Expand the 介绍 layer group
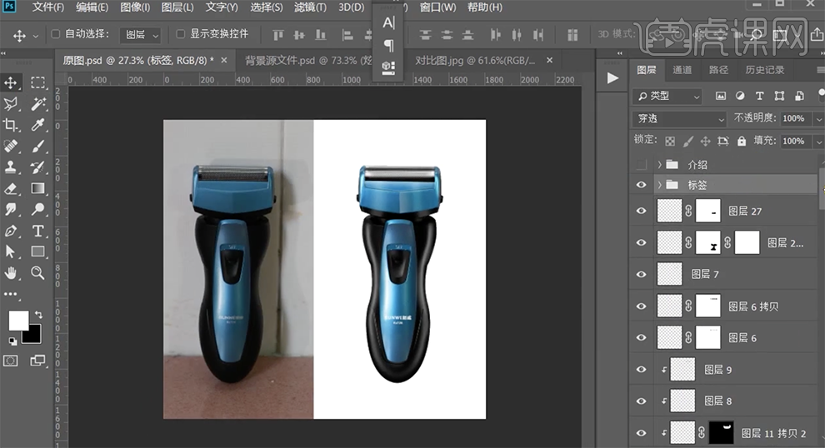This screenshot has height=448, width=825. click(x=660, y=165)
